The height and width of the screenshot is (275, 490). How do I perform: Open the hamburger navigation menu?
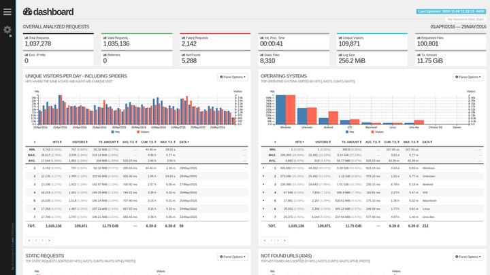[x=7, y=12]
